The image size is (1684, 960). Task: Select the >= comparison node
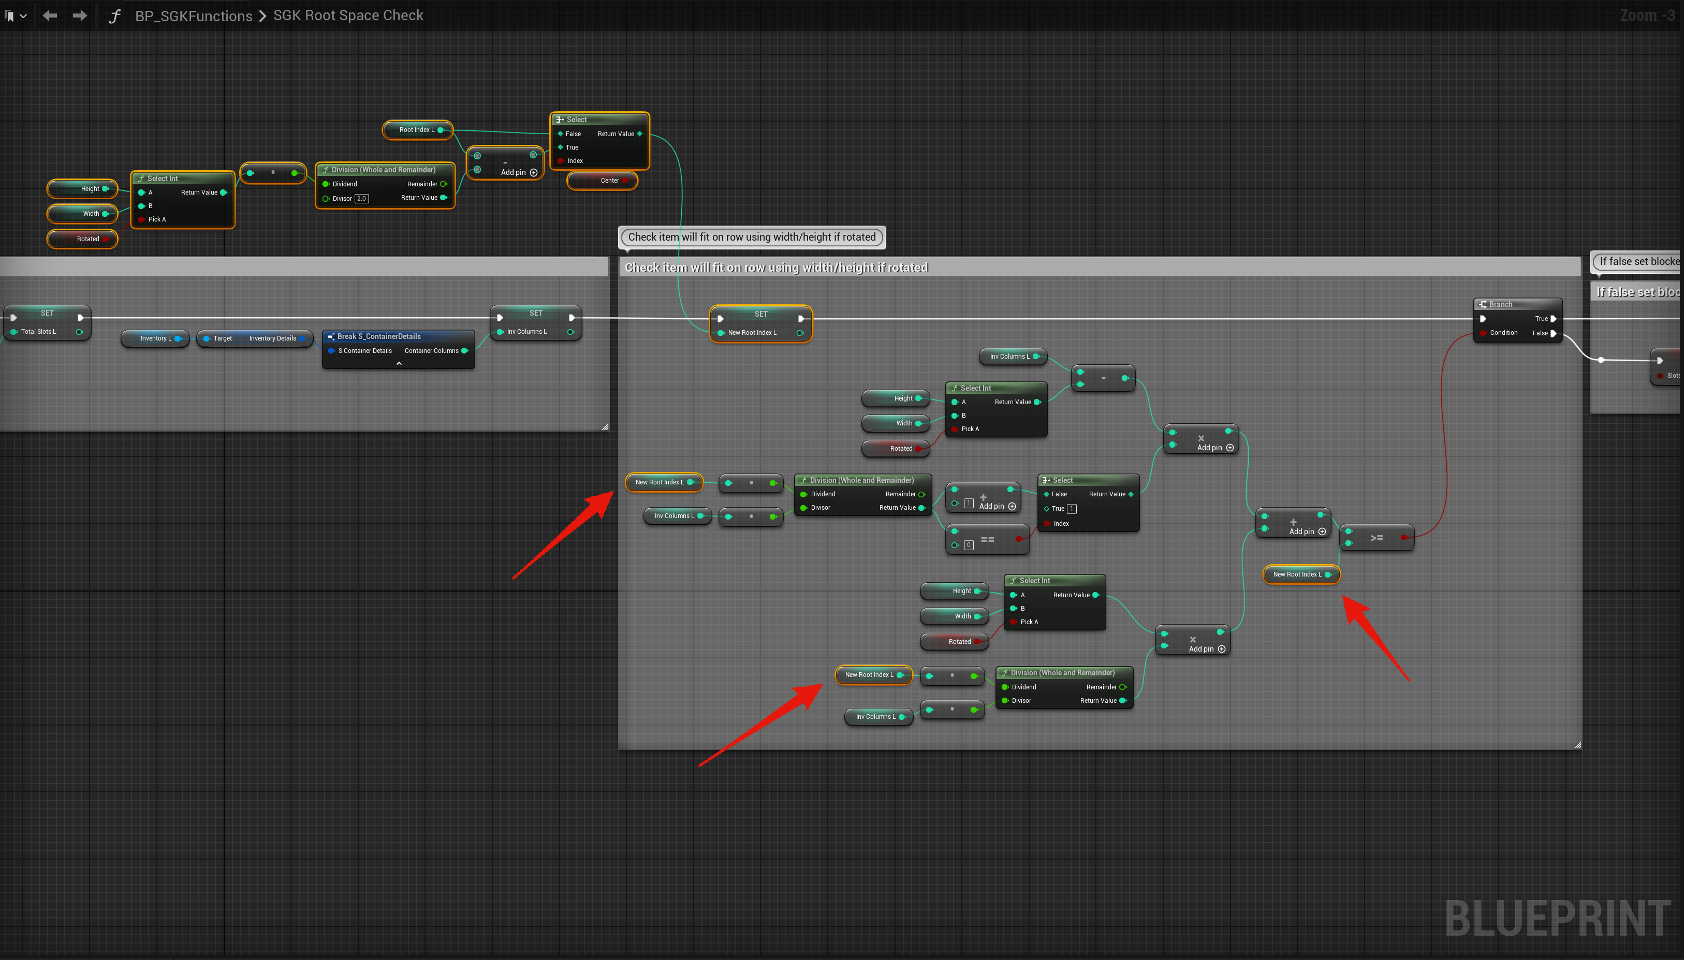pos(1377,538)
